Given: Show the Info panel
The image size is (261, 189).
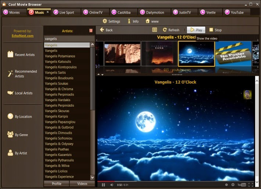Looking at the screenshot, I should coord(133,21).
